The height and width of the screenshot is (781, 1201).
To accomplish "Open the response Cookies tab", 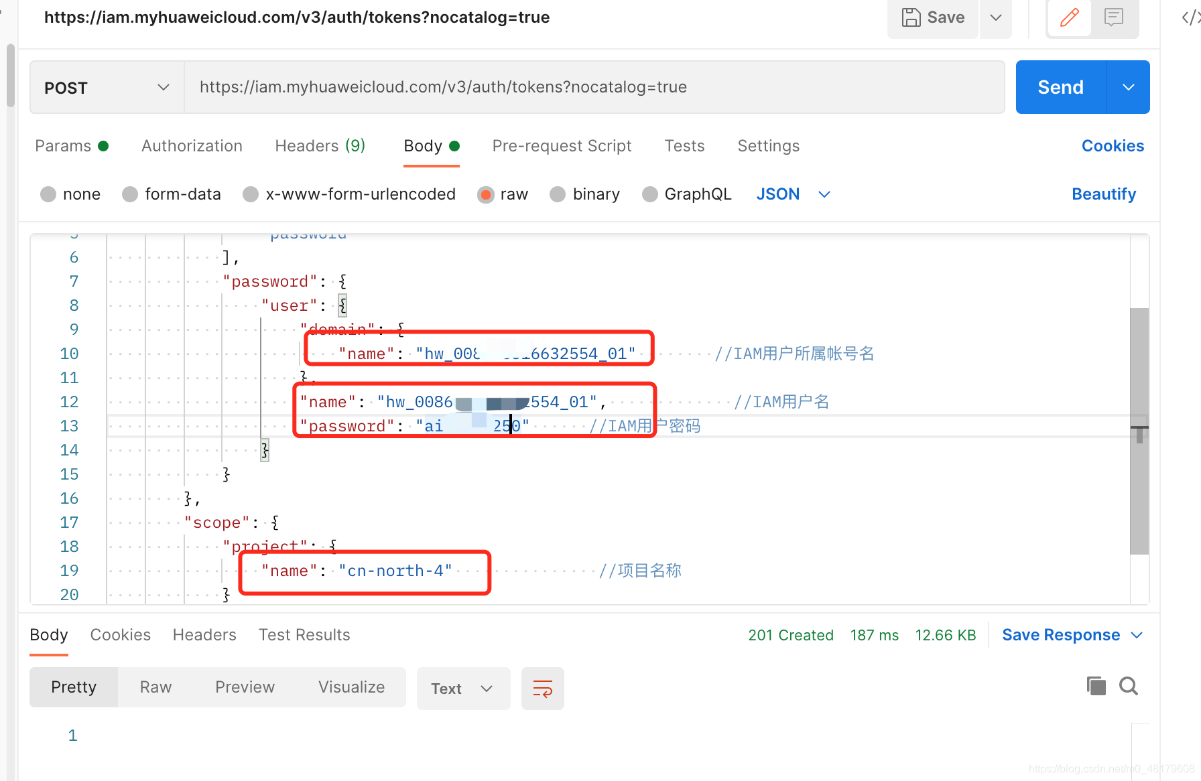I will tap(121, 635).
